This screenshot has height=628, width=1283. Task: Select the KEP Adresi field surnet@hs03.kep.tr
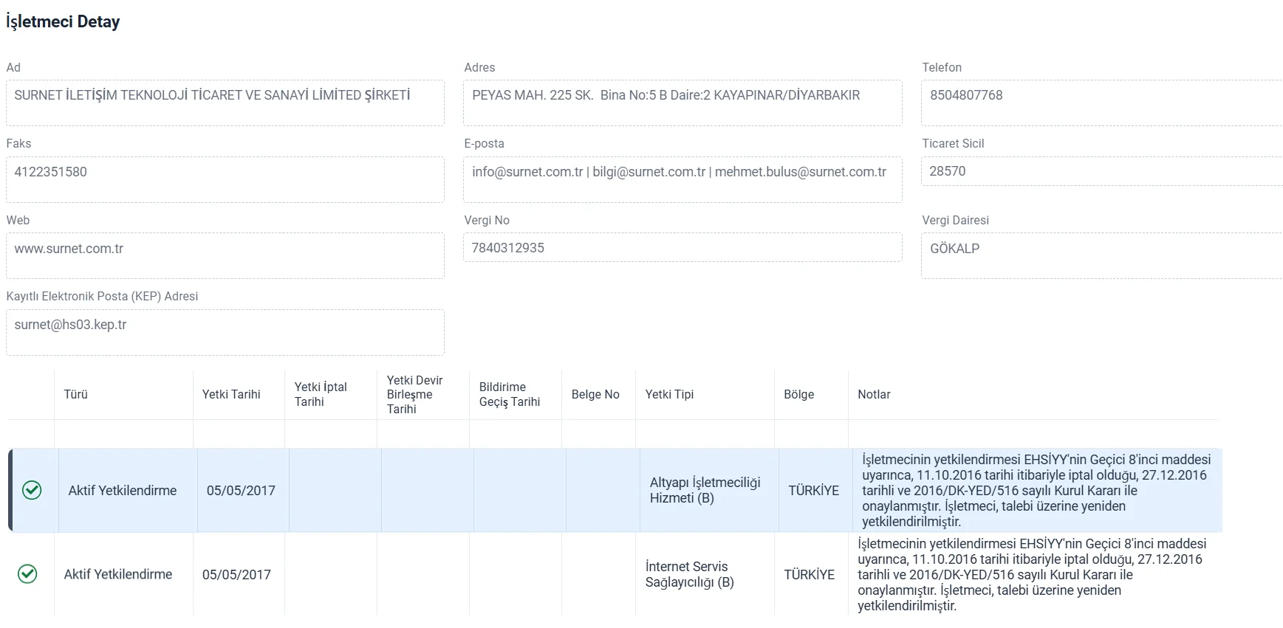225,332
